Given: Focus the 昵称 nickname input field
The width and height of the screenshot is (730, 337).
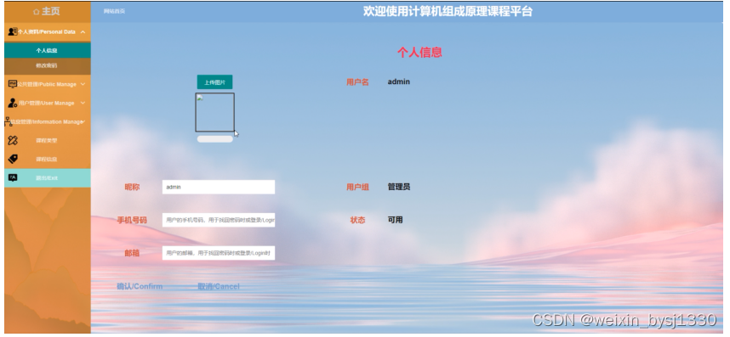Looking at the screenshot, I should (219, 187).
